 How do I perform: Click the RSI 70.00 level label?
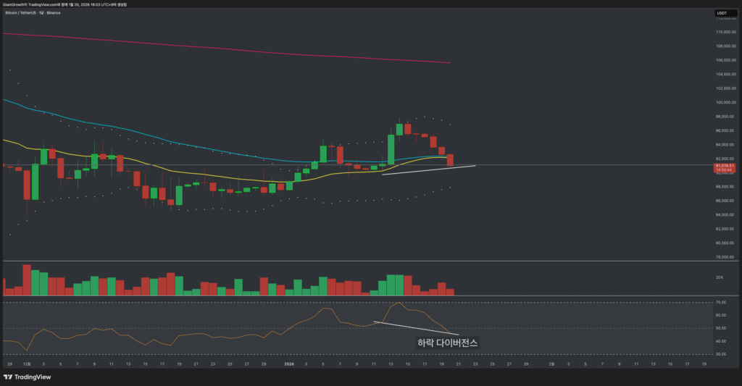[x=720, y=302]
